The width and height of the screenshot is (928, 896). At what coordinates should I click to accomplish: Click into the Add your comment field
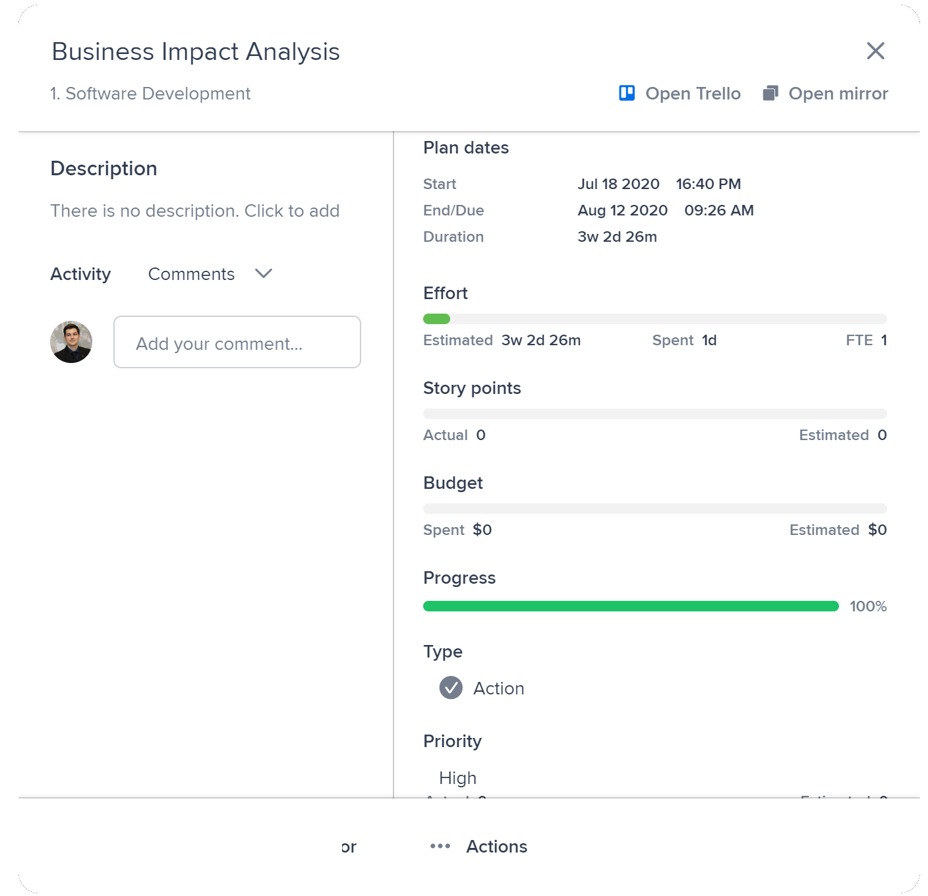pos(237,343)
